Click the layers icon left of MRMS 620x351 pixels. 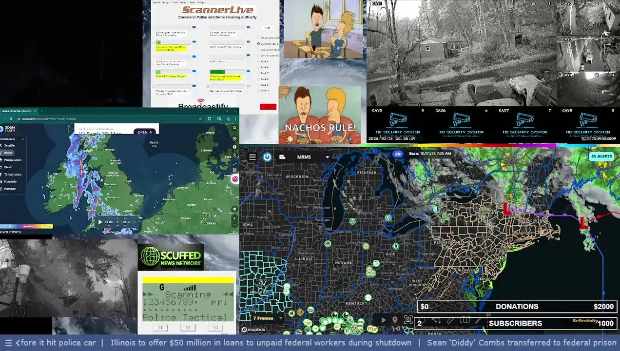click(282, 157)
